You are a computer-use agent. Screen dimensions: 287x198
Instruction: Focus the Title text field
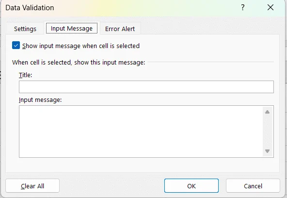[x=146, y=87]
